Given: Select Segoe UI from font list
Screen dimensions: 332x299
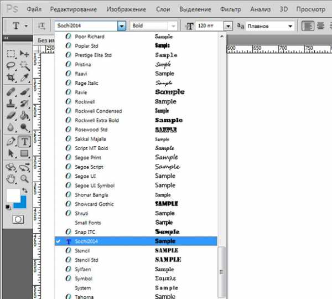Looking at the screenshot, I should (x=85, y=176).
